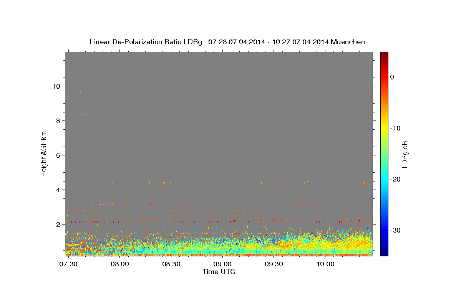The height and width of the screenshot is (307, 461).
Task: Click the 'Muenchen' location label in the title
Action: point(348,42)
